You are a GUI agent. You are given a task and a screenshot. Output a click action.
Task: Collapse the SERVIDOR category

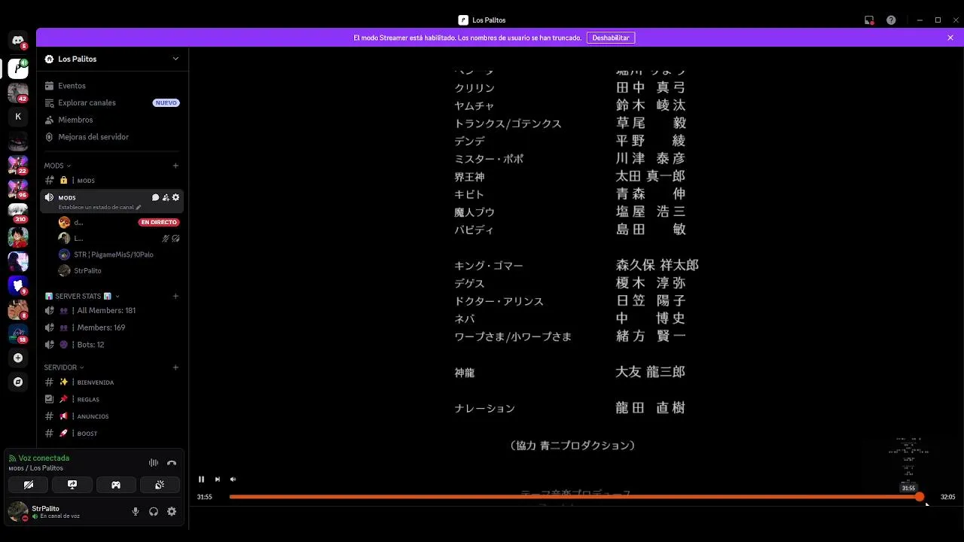coord(63,367)
